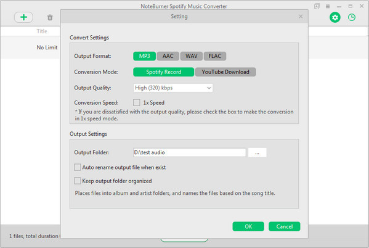The image size is (369, 248).
Task: Confirm settings with OK button
Action: coord(248,226)
